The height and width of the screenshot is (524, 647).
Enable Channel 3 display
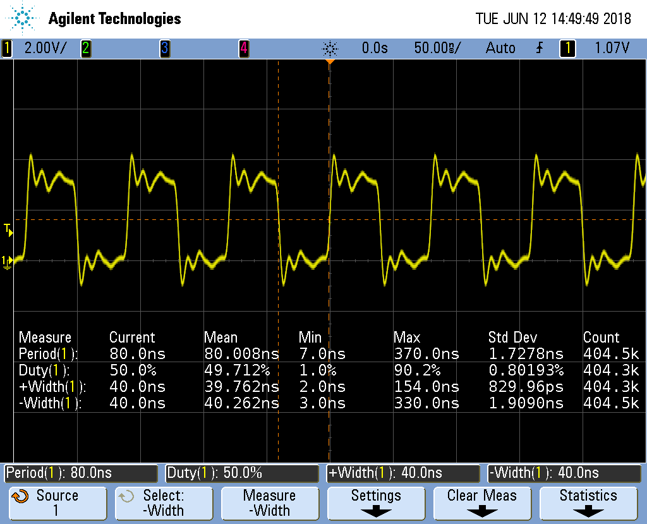click(165, 48)
